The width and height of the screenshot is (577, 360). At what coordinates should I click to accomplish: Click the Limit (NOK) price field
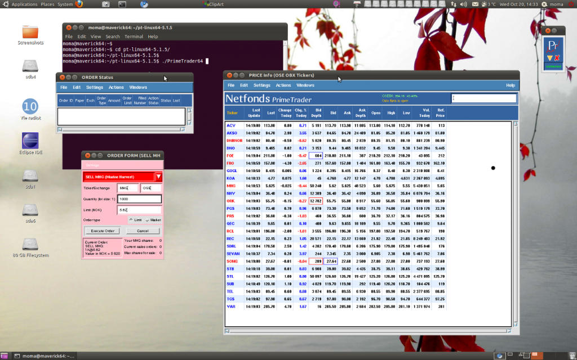pyautogui.click(x=139, y=210)
